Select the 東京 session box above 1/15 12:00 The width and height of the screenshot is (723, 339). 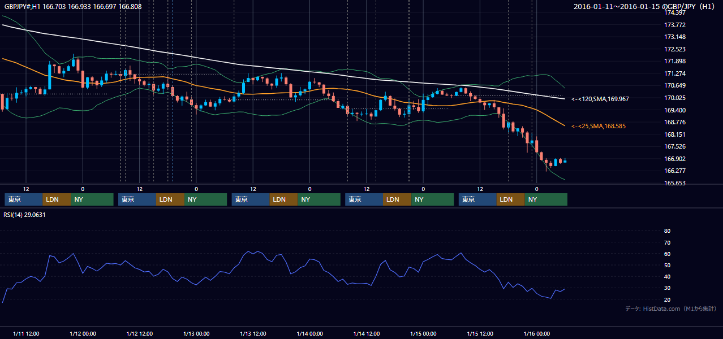pos(477,199)
